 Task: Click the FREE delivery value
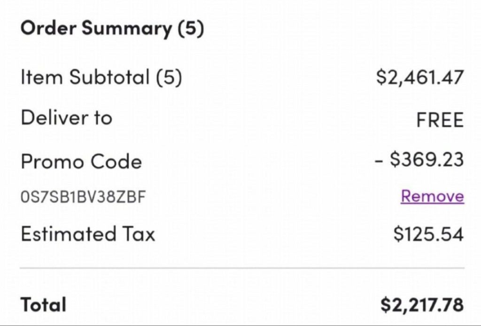point(440,120)
